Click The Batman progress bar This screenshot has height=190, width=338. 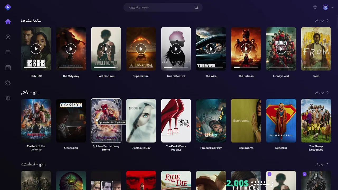click(x=246, y=67)
